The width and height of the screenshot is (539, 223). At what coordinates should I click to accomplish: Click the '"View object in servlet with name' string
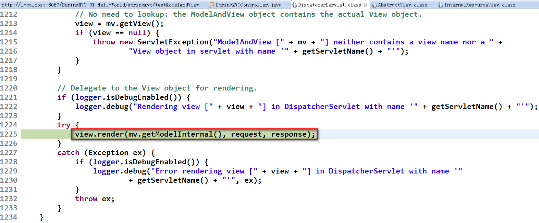[209, 51]
